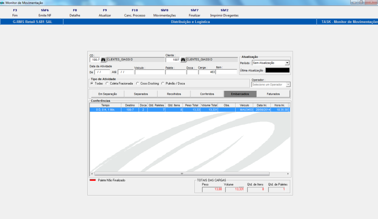Click the red Palete Não Finalizado legend swatch
Screen dimensions: 378x219
92,180
